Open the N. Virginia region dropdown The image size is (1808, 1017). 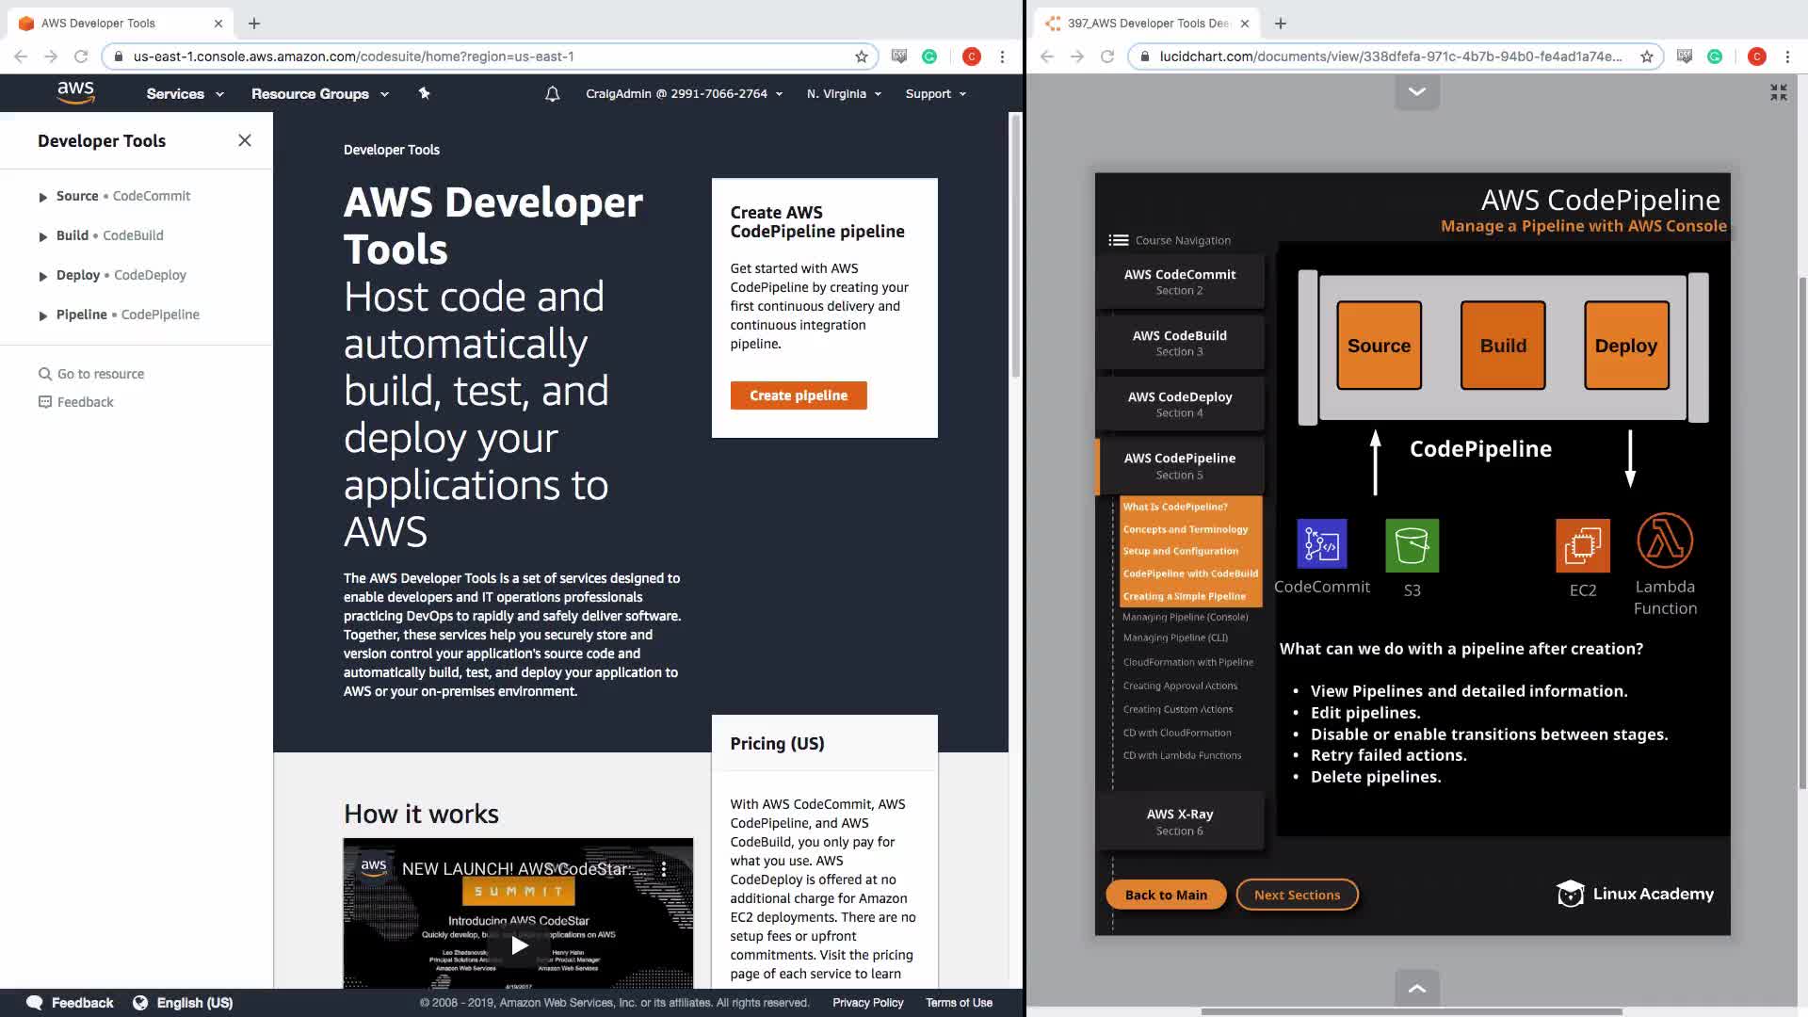[844, 94]
